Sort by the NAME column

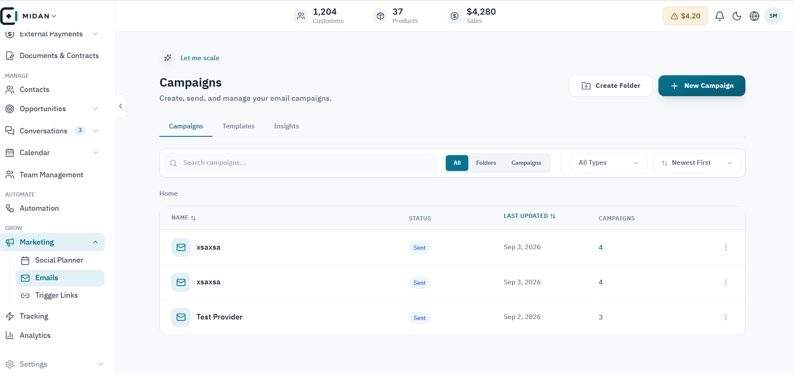(x=184, y=218)
